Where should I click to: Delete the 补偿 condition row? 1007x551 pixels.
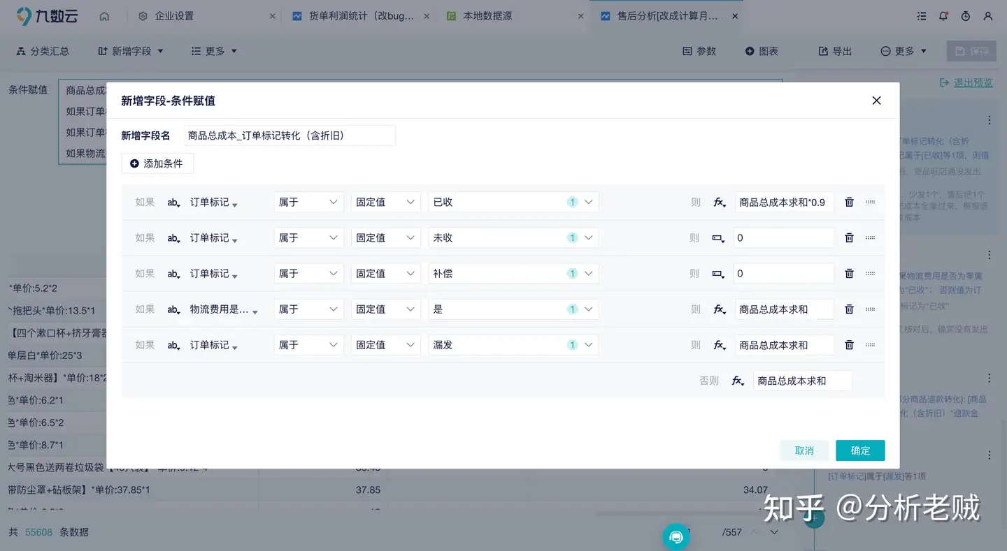(x=849, y=273)
